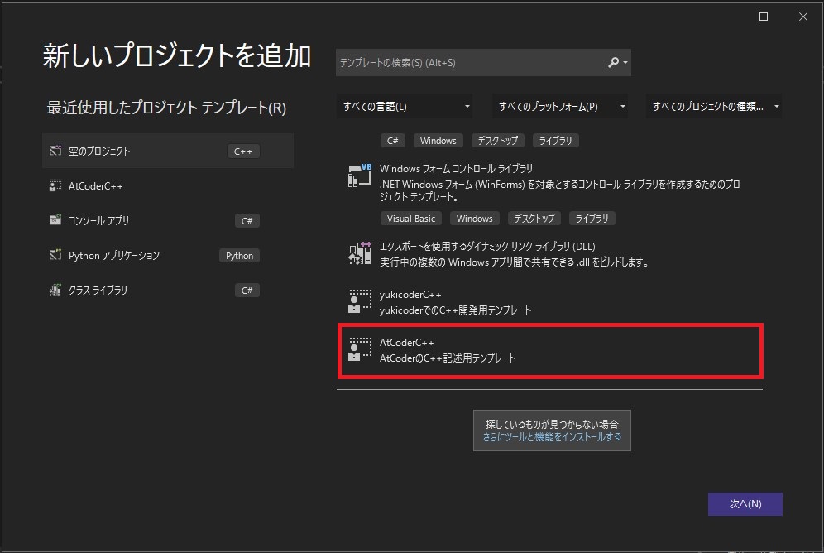Click the C# tag in the top tag row
The width and height of the screenshot is (824, 553).
point(392,141)
